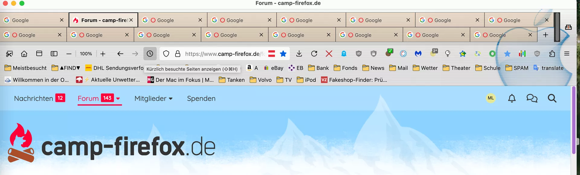The image size is (580, 175).
Task: Open the TV bookmarks folder
Action: point(284,80)
